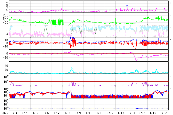Select the 1/16 date label
The height and width of the screenshot is (115, 173).
(x=153, y=113)
